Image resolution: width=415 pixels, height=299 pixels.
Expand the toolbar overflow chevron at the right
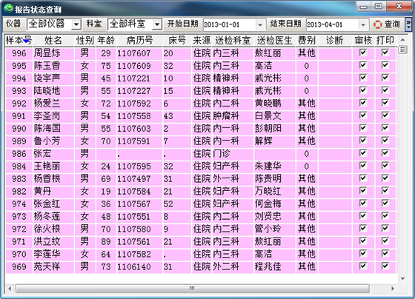pos(408,24)
